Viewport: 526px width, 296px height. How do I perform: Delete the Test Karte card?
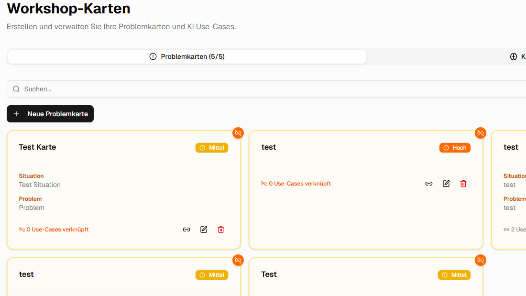[x=221, y=230]
